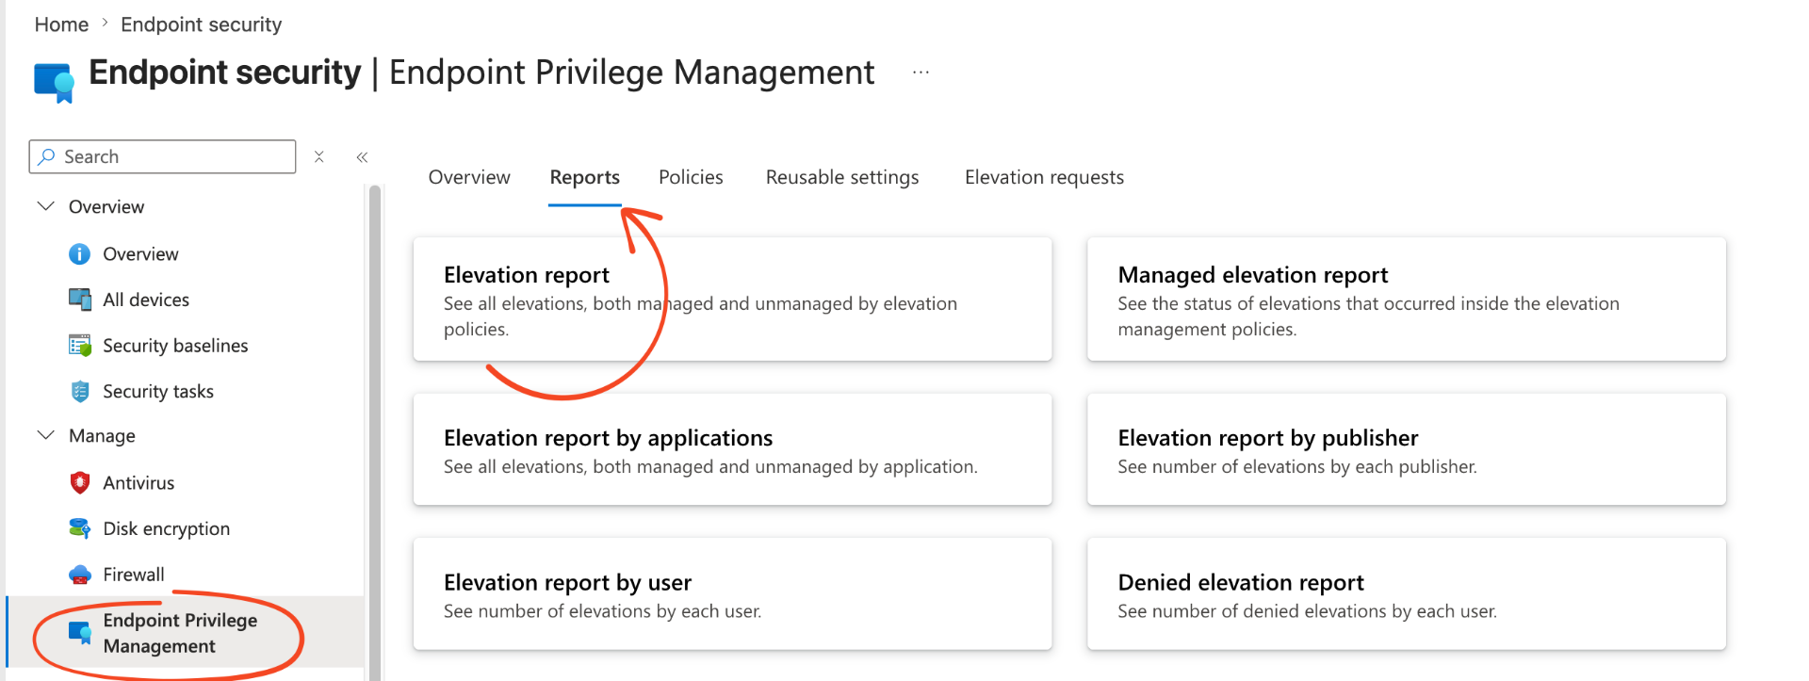Open Elevation report by user card
The width and height of the screenshot is (1809, 681).
732,593
